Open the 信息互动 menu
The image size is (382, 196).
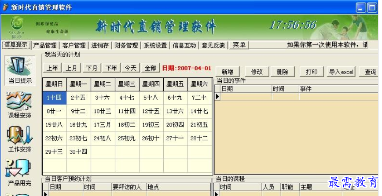click(x=184, y=45)
